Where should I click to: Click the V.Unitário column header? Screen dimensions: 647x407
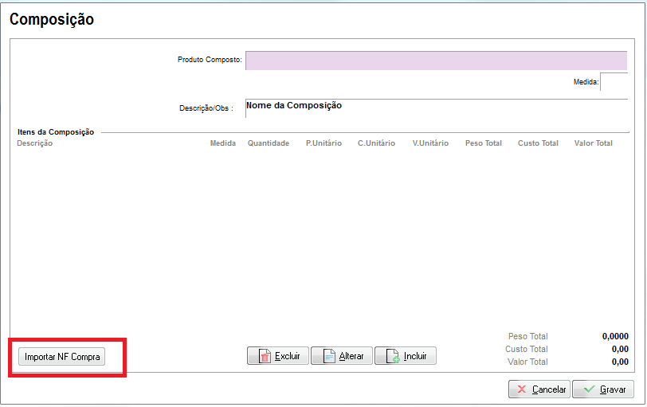point(430,143)
